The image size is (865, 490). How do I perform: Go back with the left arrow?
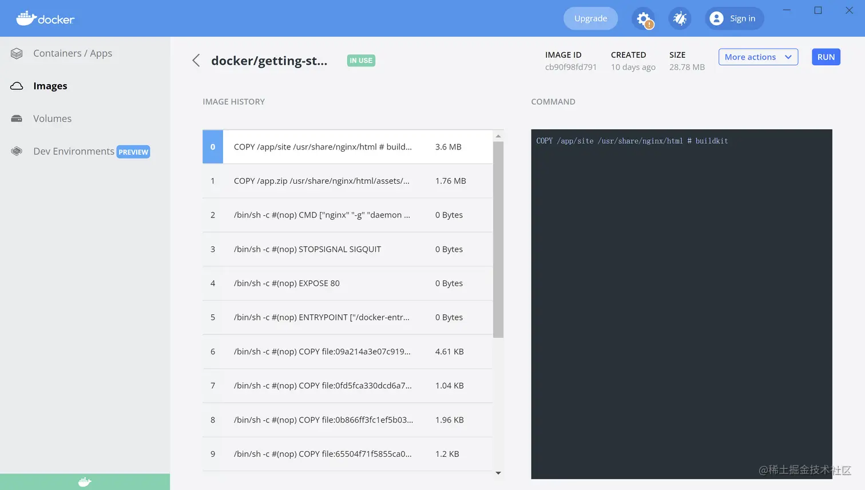click(x=196, y=60)
